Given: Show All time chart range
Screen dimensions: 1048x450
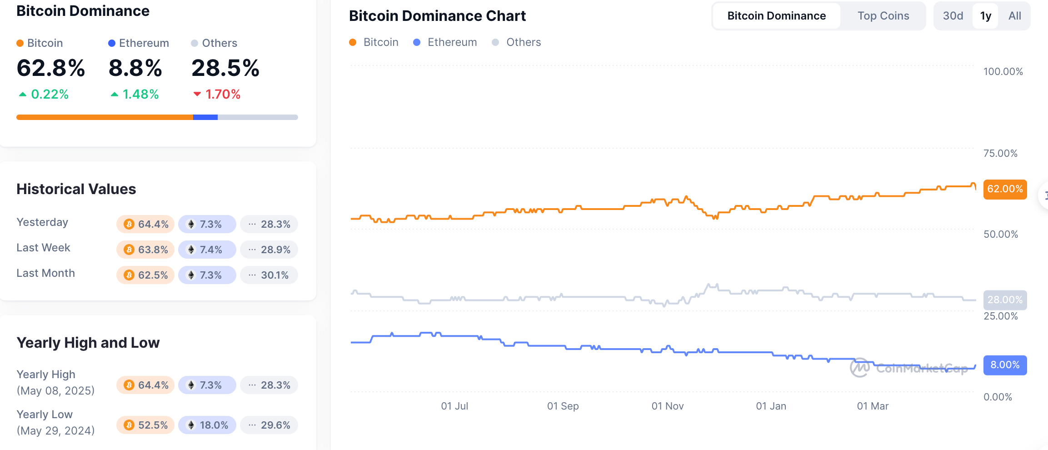Looking at the screenshot, I should pyautogui.click(x=1014, y=16).
